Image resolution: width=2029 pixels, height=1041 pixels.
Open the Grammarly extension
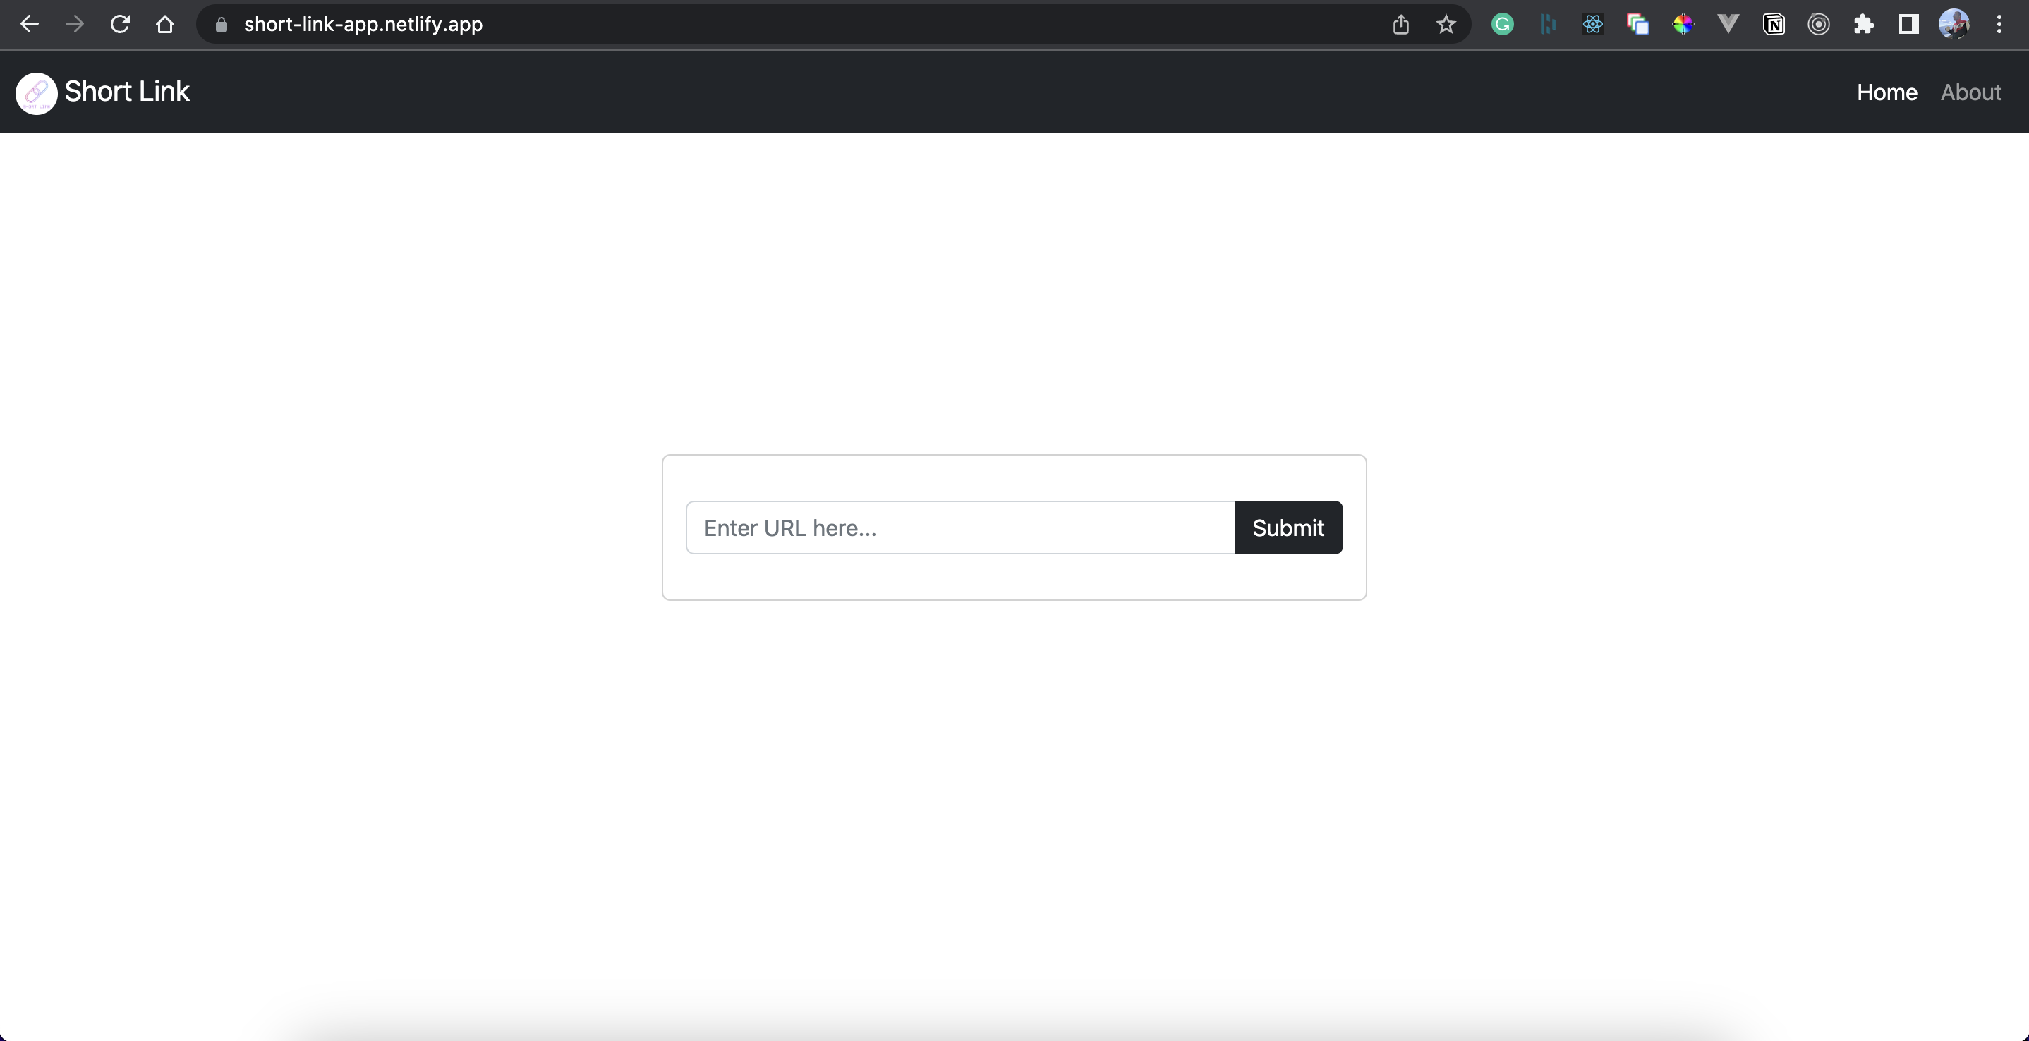tap(1502, 25)
